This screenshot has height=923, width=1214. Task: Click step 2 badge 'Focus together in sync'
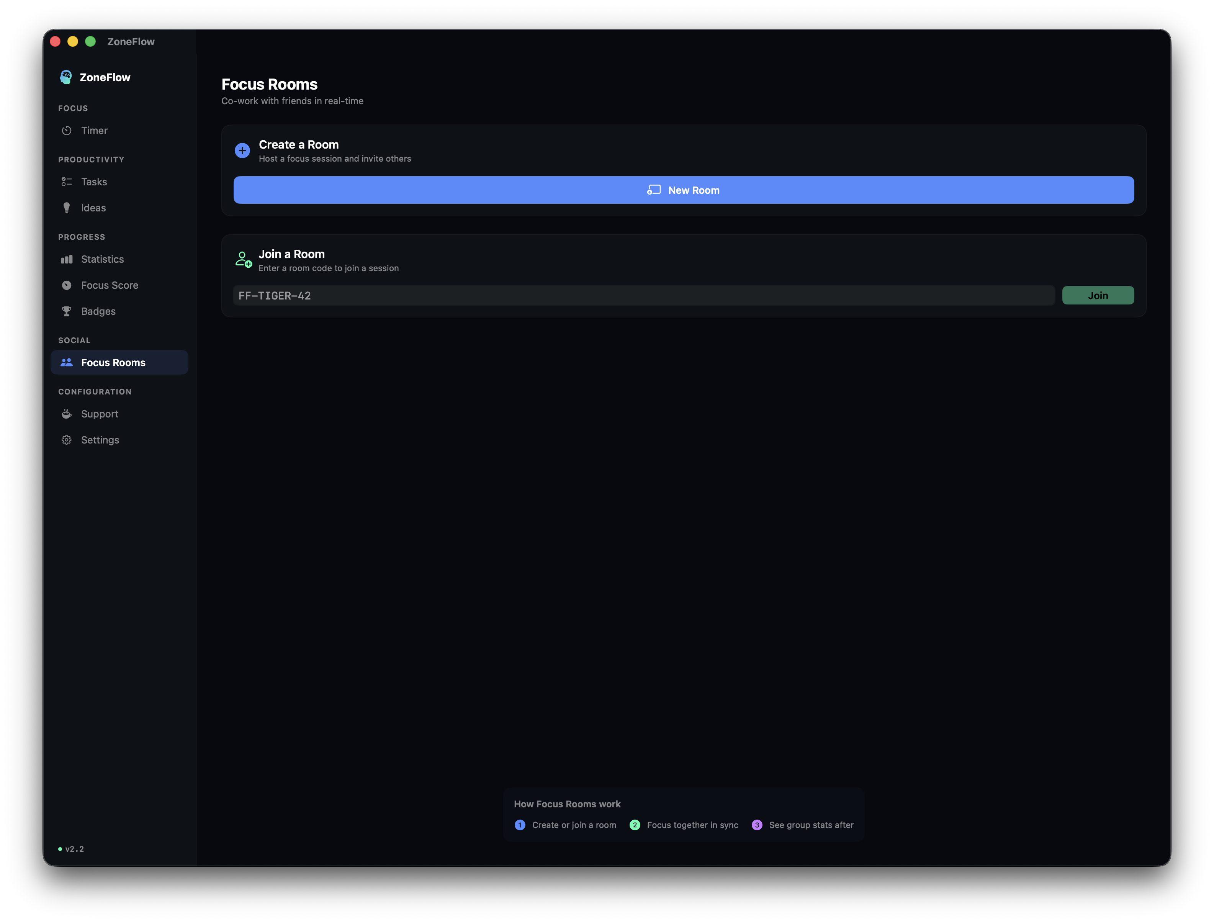click(635, 825)
